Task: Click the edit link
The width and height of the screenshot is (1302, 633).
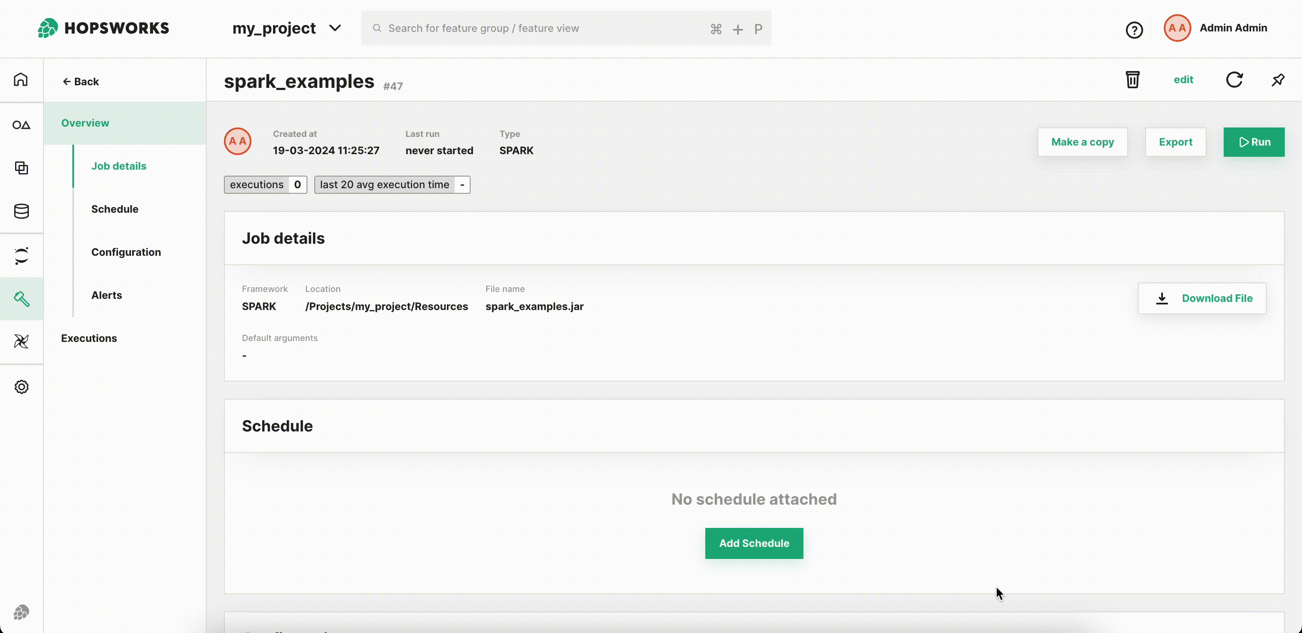Action: 1183,80
